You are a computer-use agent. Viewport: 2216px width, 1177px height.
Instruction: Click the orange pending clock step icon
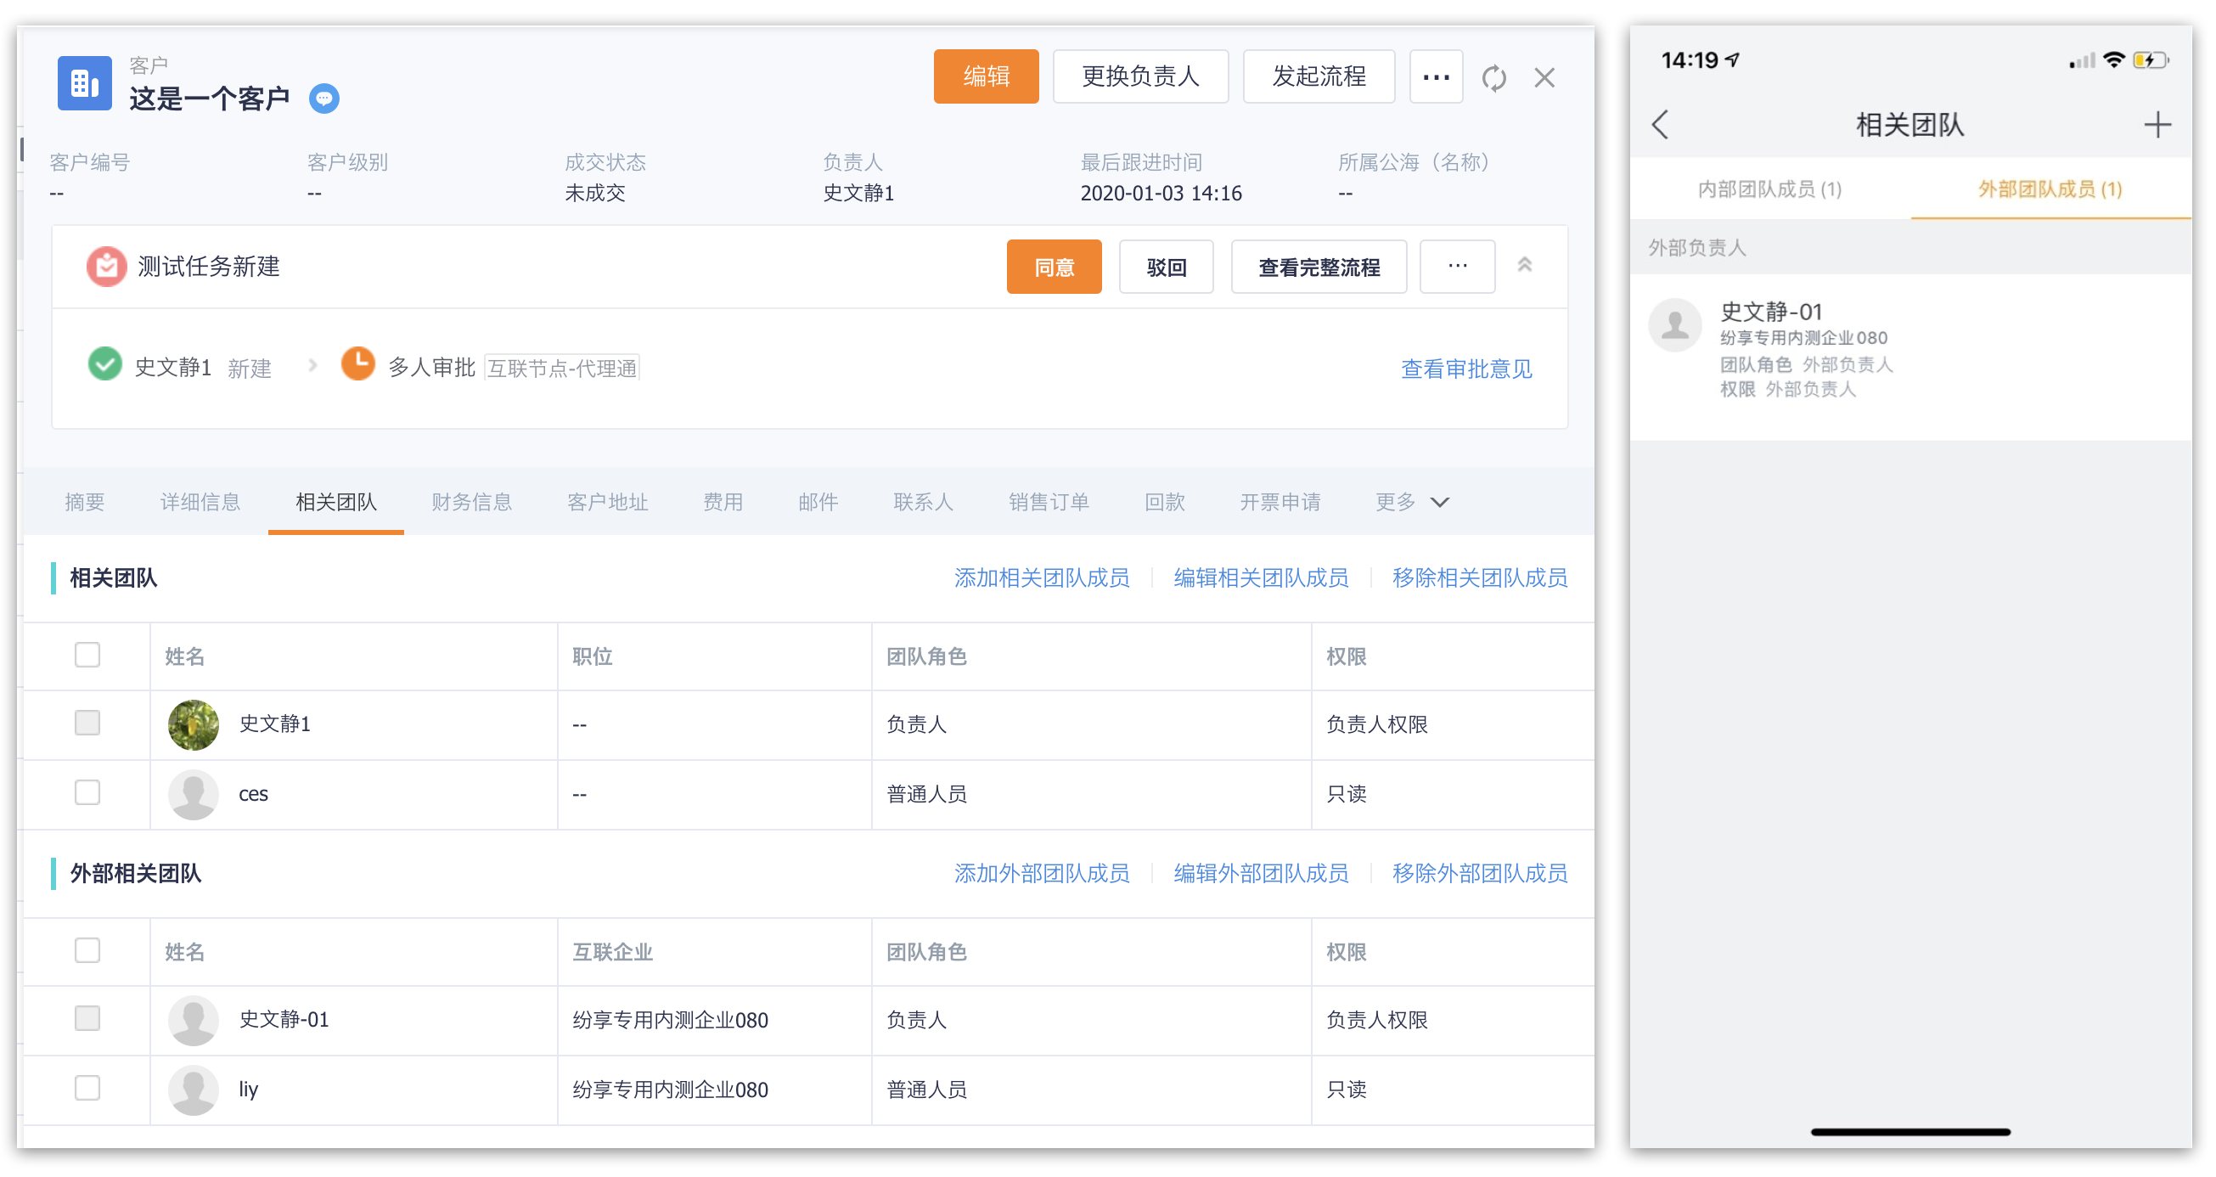tap(357, 364)
